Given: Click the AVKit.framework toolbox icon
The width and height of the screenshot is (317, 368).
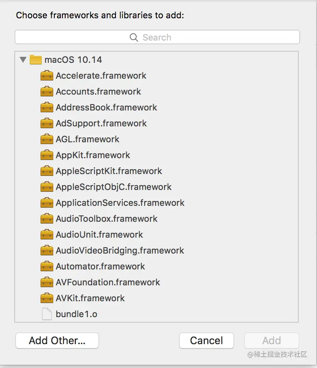Looking at the screenshot, I should point(47,298).
